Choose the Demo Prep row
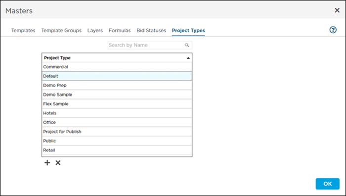 pos(117,85)
